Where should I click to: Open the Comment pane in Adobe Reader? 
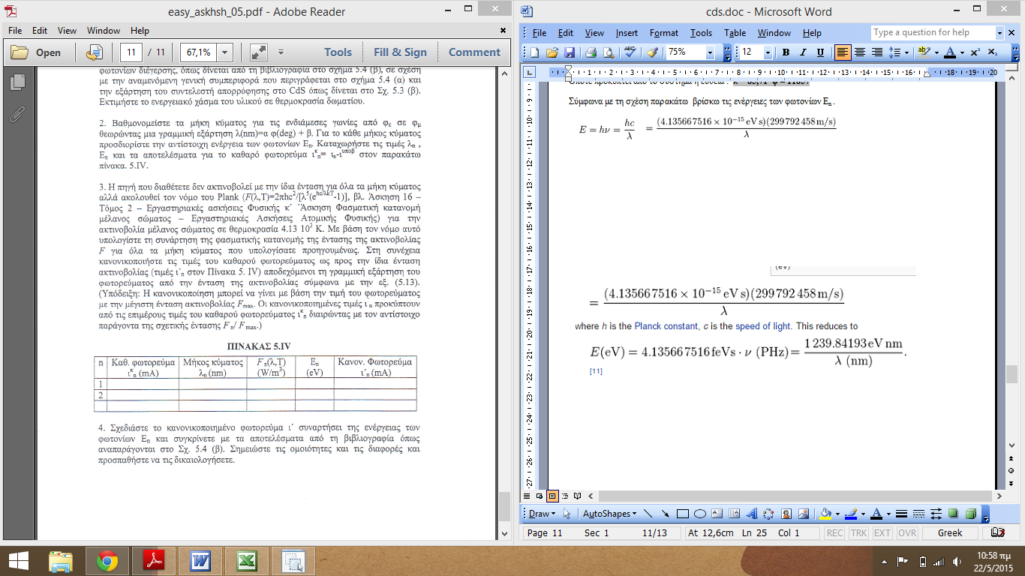474,52
